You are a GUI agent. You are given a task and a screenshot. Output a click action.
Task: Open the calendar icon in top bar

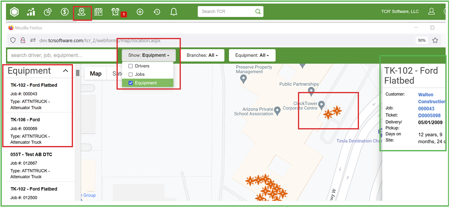(x=98, y=12)
